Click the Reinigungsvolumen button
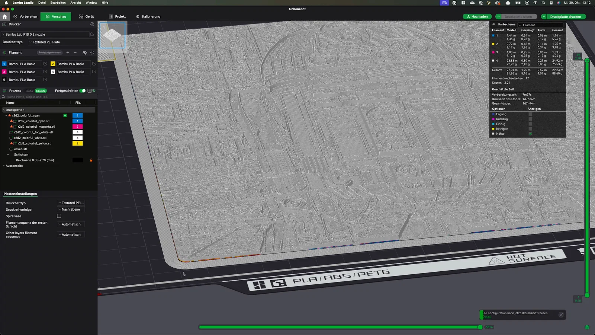This screenshot has height=335, width=595. (49, 52)
